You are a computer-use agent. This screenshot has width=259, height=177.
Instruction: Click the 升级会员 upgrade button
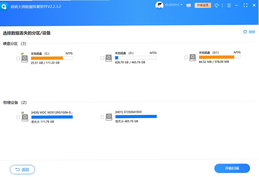[203, 5]
